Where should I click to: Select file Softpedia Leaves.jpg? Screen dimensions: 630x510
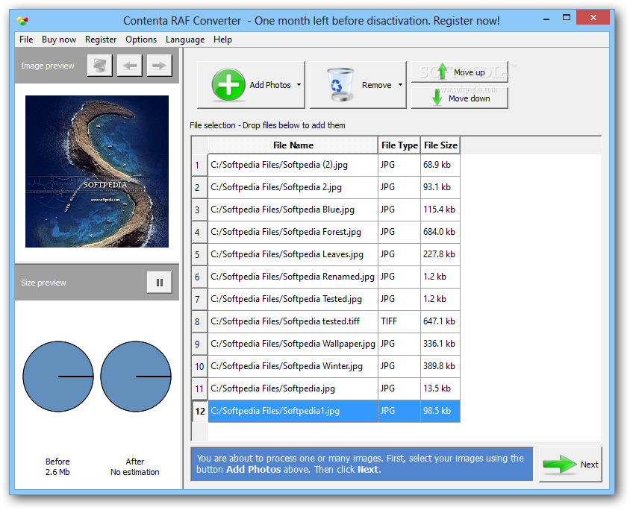tap(293, 254)
